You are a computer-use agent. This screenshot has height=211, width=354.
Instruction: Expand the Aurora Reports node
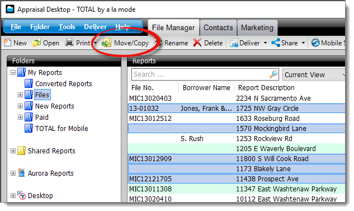[x=13, y=173]
